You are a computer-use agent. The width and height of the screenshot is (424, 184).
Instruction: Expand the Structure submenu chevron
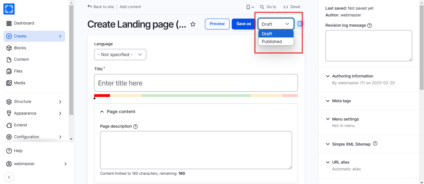click(x=60, y=102)
